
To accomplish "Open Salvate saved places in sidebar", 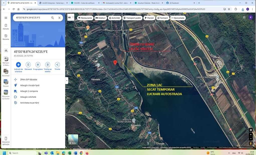I will [6, 27].
